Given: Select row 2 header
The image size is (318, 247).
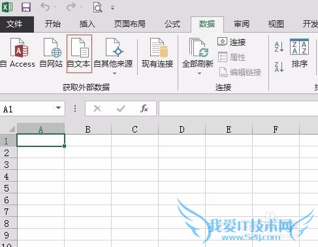Looking at the screenshot, I should 8,152.
